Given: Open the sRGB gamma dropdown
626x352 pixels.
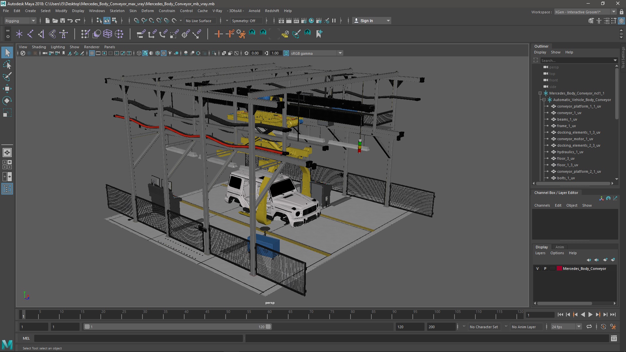Looking at the screenshot, I should click(x=316, y=53).
